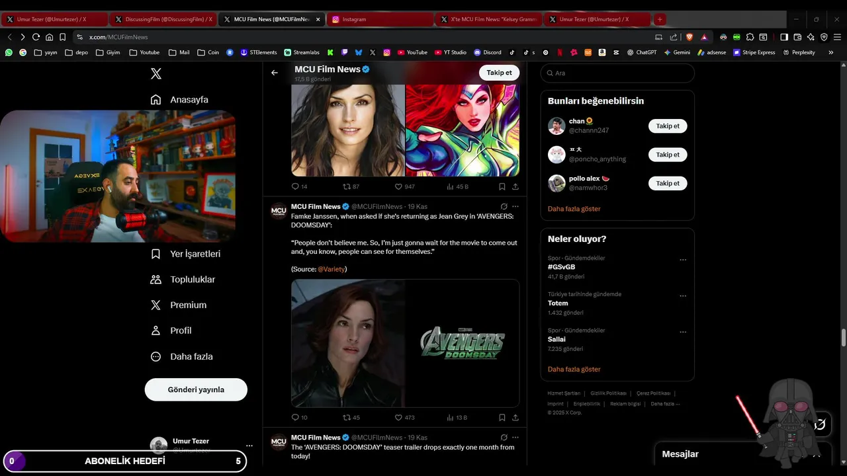
Task: Open Brave Shields lion icon
Action: tap(688, 37)
